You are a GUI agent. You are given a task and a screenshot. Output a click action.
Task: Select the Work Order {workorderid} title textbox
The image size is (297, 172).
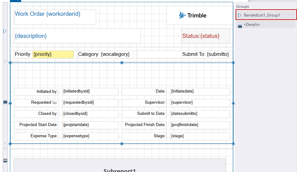(55, 17)
